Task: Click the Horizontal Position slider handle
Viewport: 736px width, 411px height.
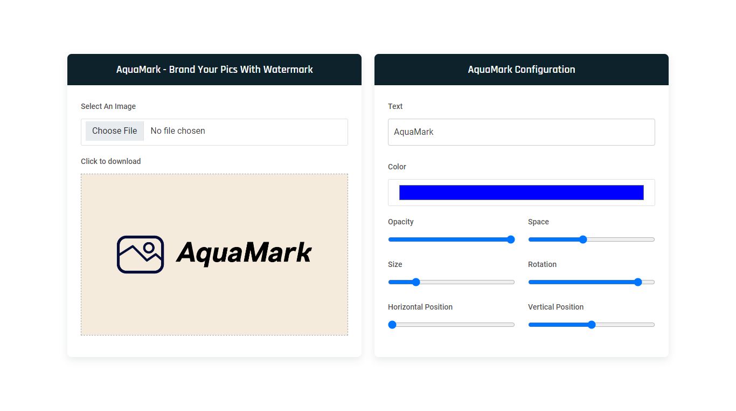Action: point(392,325)
